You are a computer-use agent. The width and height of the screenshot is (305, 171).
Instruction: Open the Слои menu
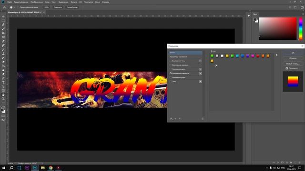pyautogui.click(x=47, y=2)
